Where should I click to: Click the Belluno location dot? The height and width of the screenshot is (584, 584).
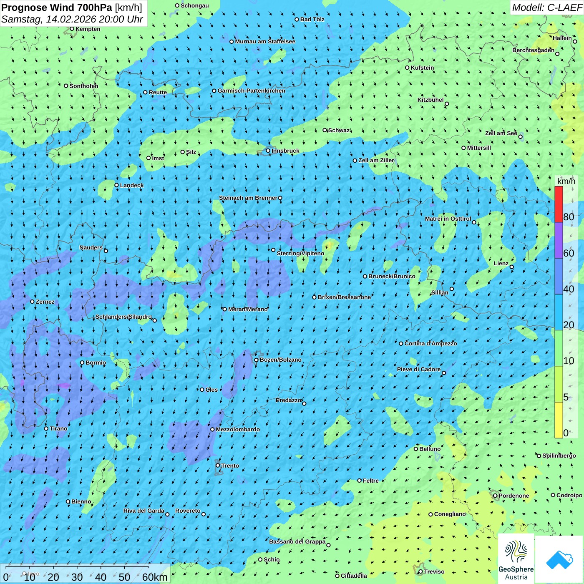click(416, 449)
